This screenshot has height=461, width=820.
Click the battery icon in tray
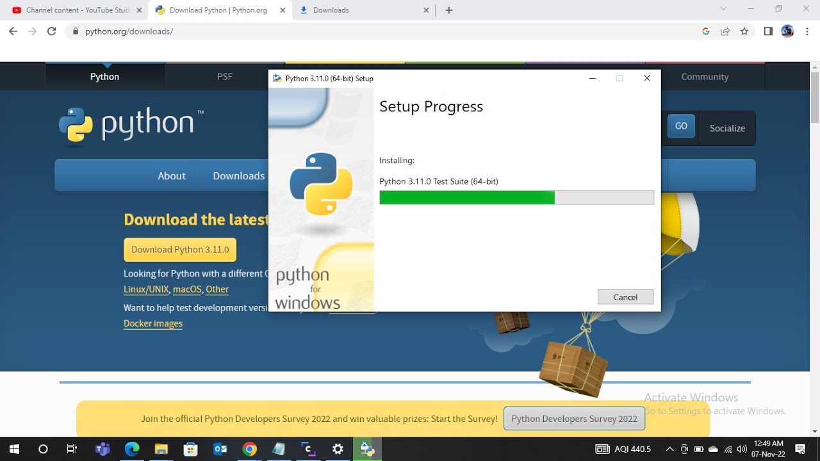tap(699, 449)
